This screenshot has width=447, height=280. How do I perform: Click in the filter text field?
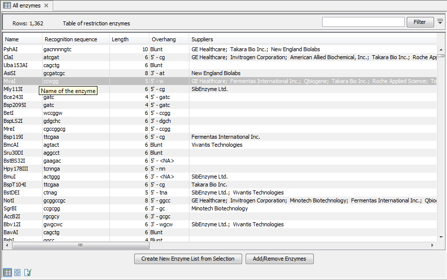pyautogui.click(x=363, y=22)
